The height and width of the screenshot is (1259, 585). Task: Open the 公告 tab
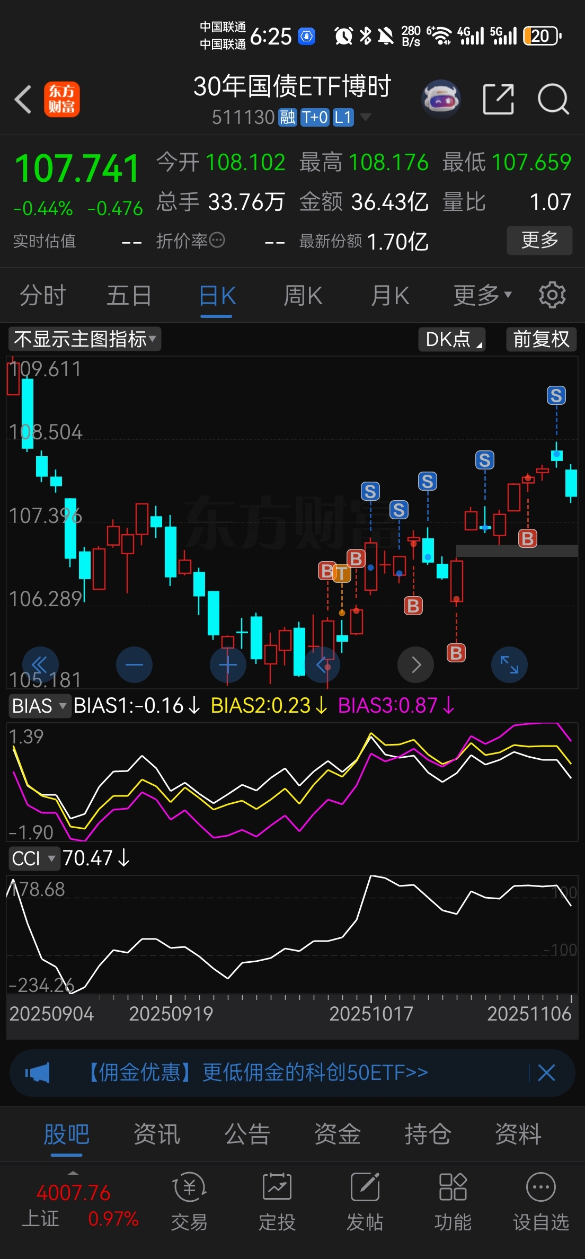tap(247, 1134)
